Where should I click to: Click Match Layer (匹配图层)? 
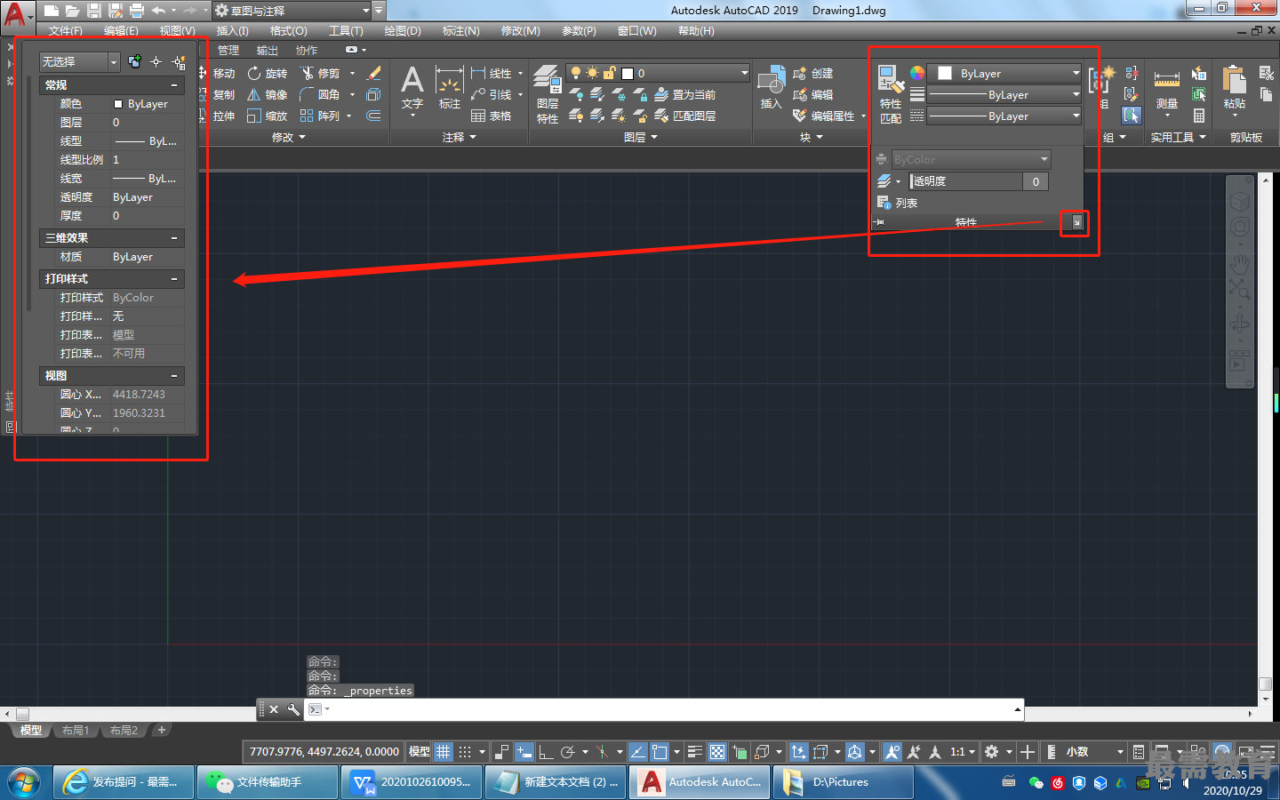[x=685, y=116]
